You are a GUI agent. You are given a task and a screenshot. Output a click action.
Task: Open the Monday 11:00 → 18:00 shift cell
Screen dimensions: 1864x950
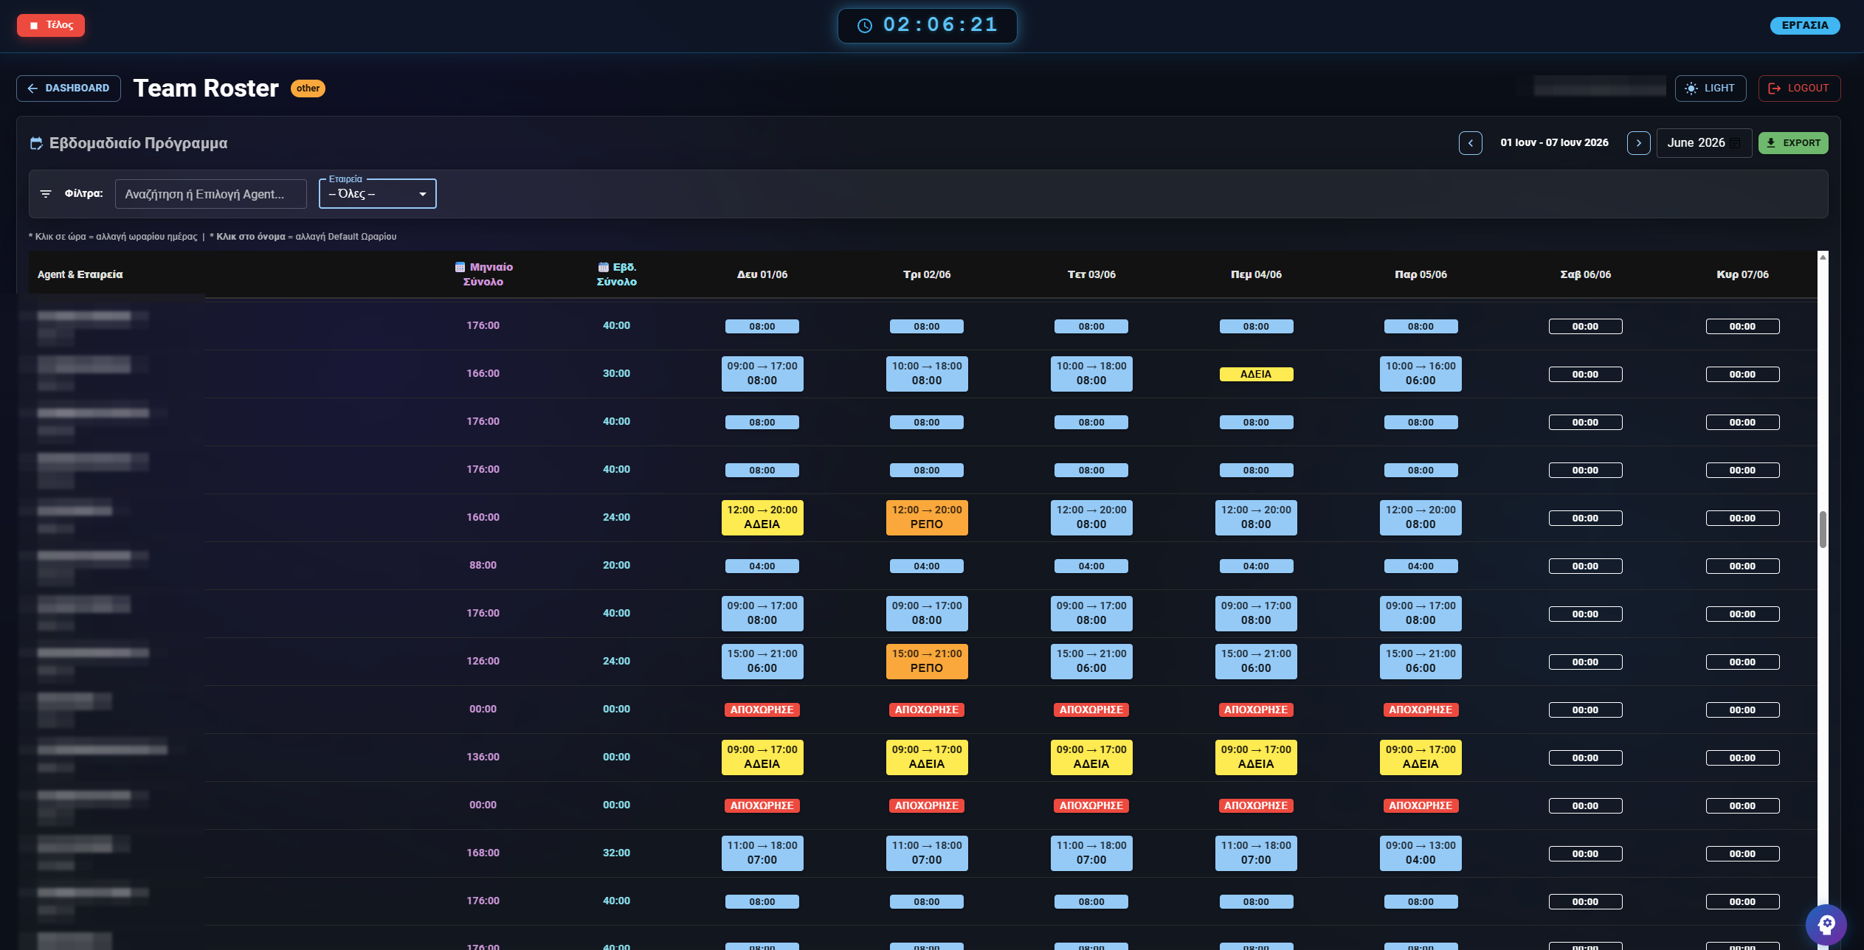point(762,853)
